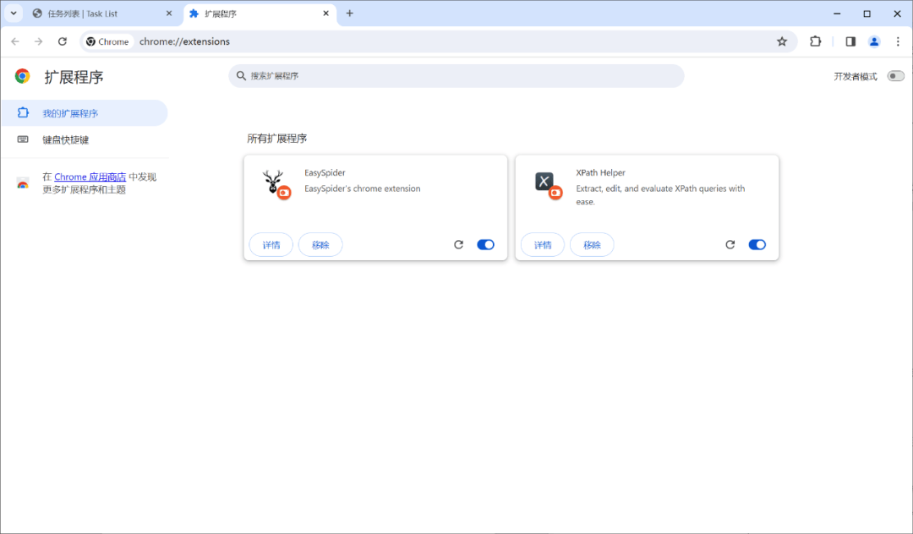
Task: Reload the XPath Helper extension
Action: pyautogui.click(x=730, y=245)
